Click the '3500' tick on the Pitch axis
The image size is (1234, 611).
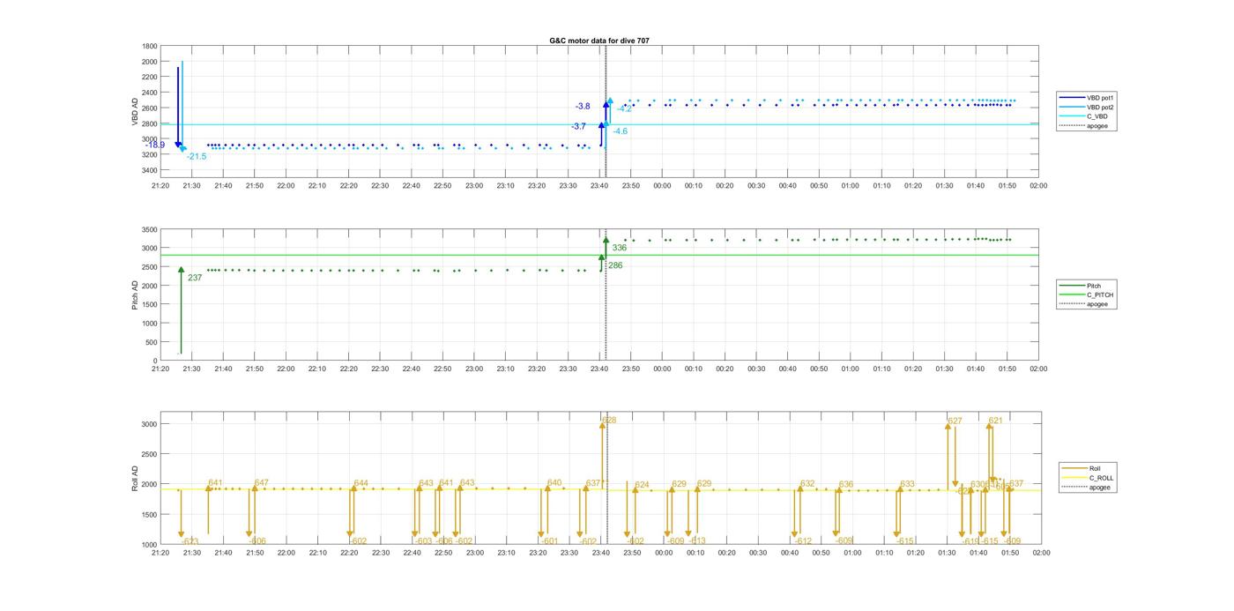pos(150,229)
